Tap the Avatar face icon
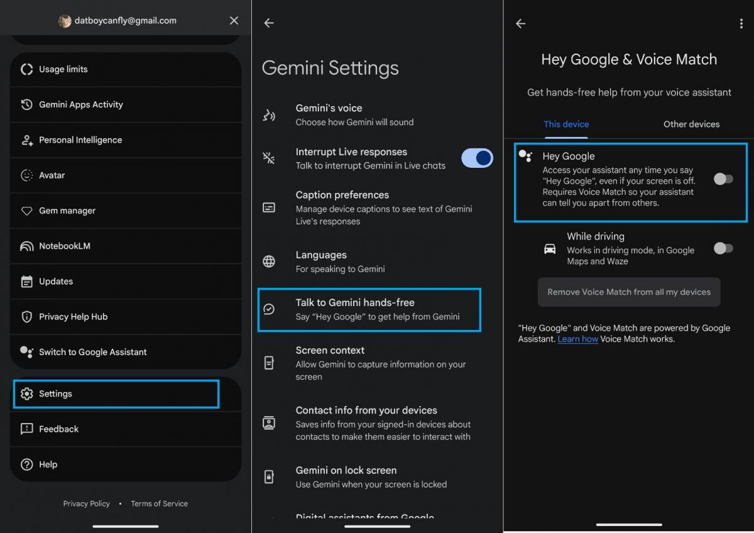Screen dimensions: 754x533 (x=26, y=175)
